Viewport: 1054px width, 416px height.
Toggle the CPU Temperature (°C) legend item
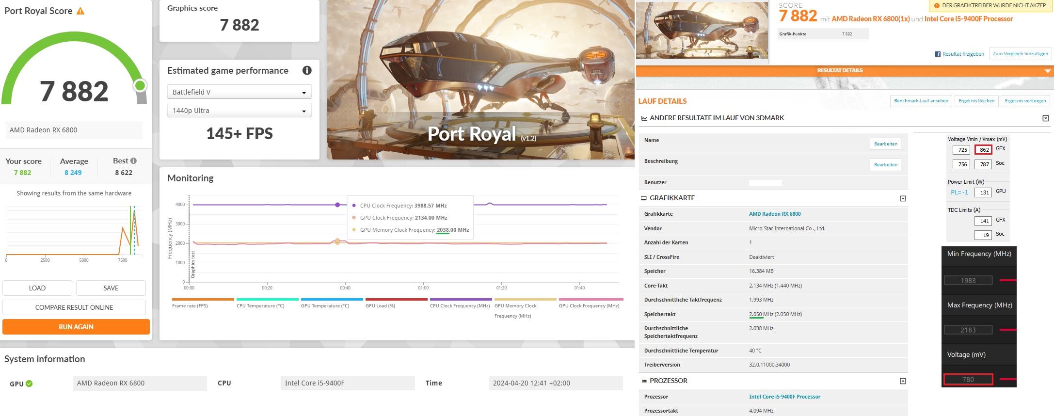pos(267,303)
